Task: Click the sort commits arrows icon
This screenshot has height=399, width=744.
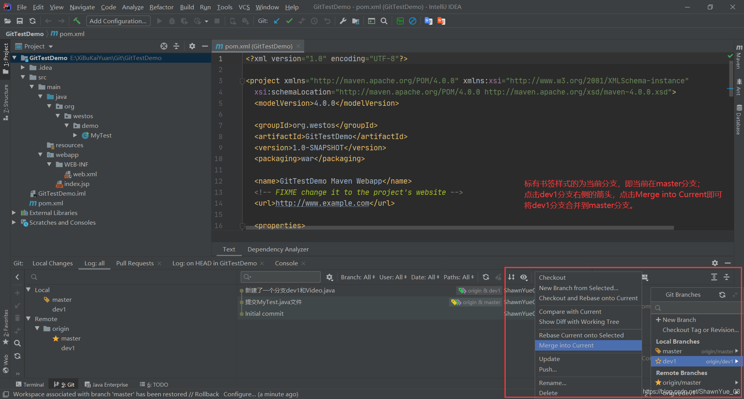Action: [511, 277]
